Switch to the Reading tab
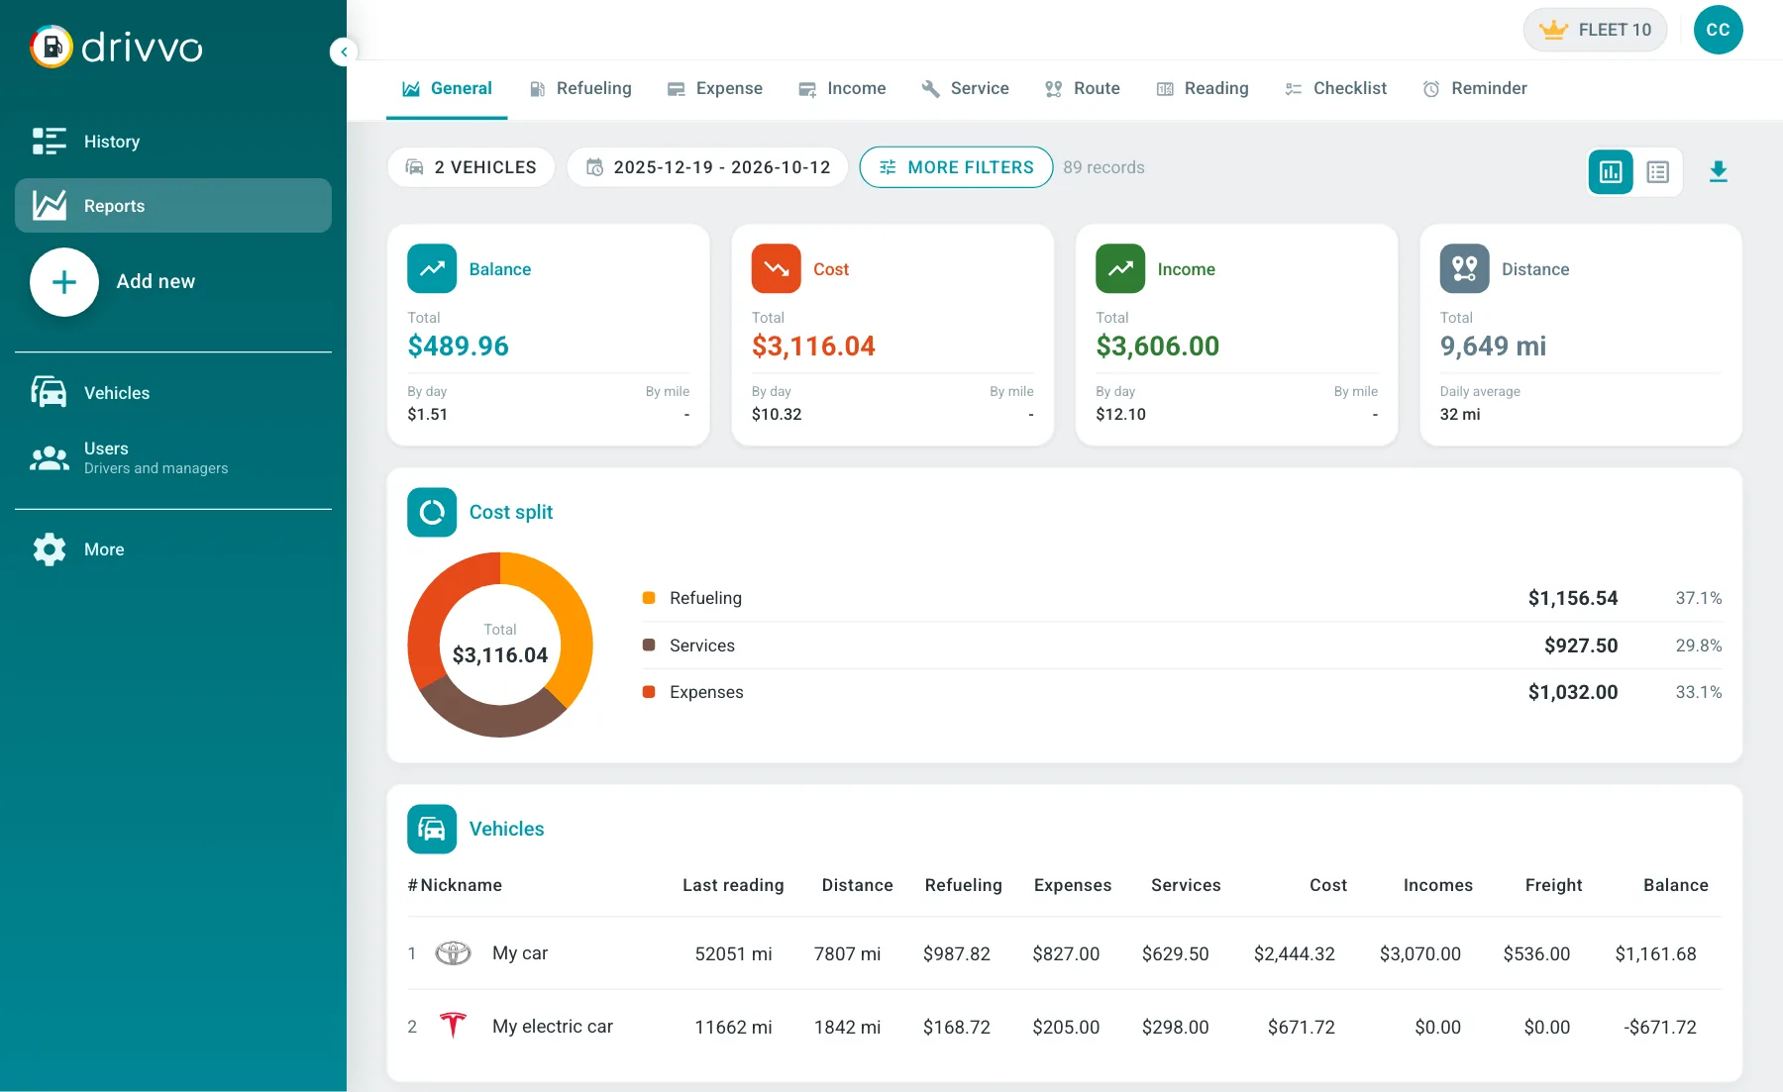Screen dimensions: 1783x1092 (1203, 89)
